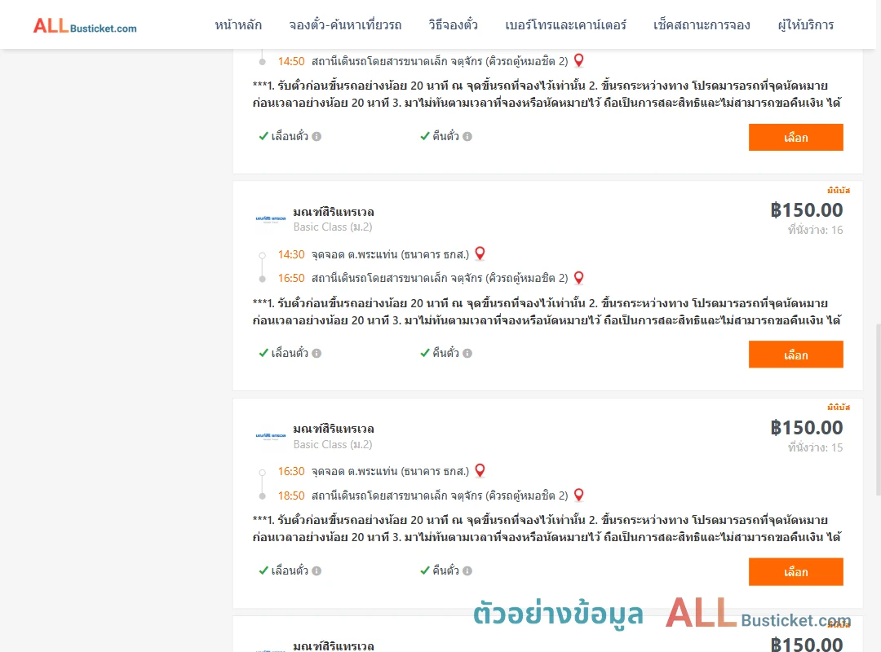Click คืนตั๋ว info icon in 14:50 trip card
This screenshot has width=881, height=652.
point(467,136)
